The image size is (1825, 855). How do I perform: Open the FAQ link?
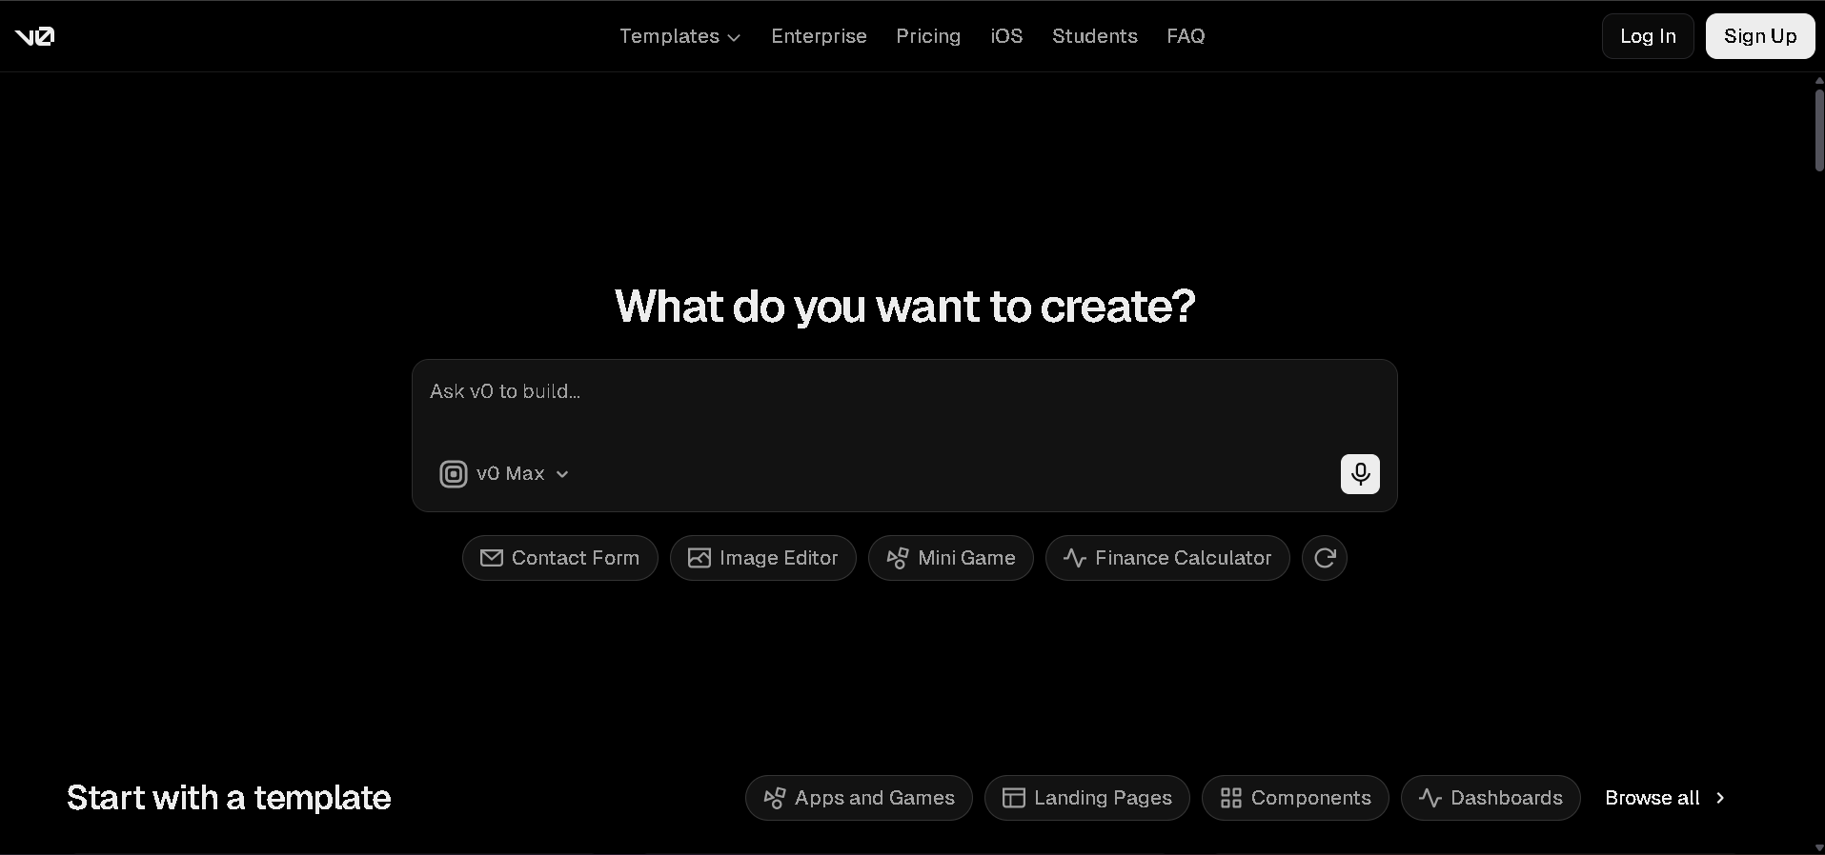[1186, 36]
